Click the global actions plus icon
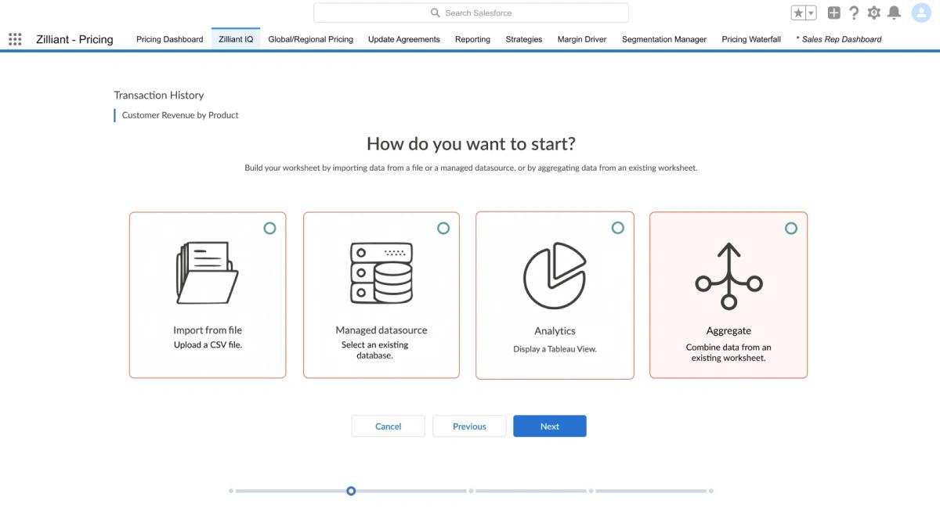 834,13
